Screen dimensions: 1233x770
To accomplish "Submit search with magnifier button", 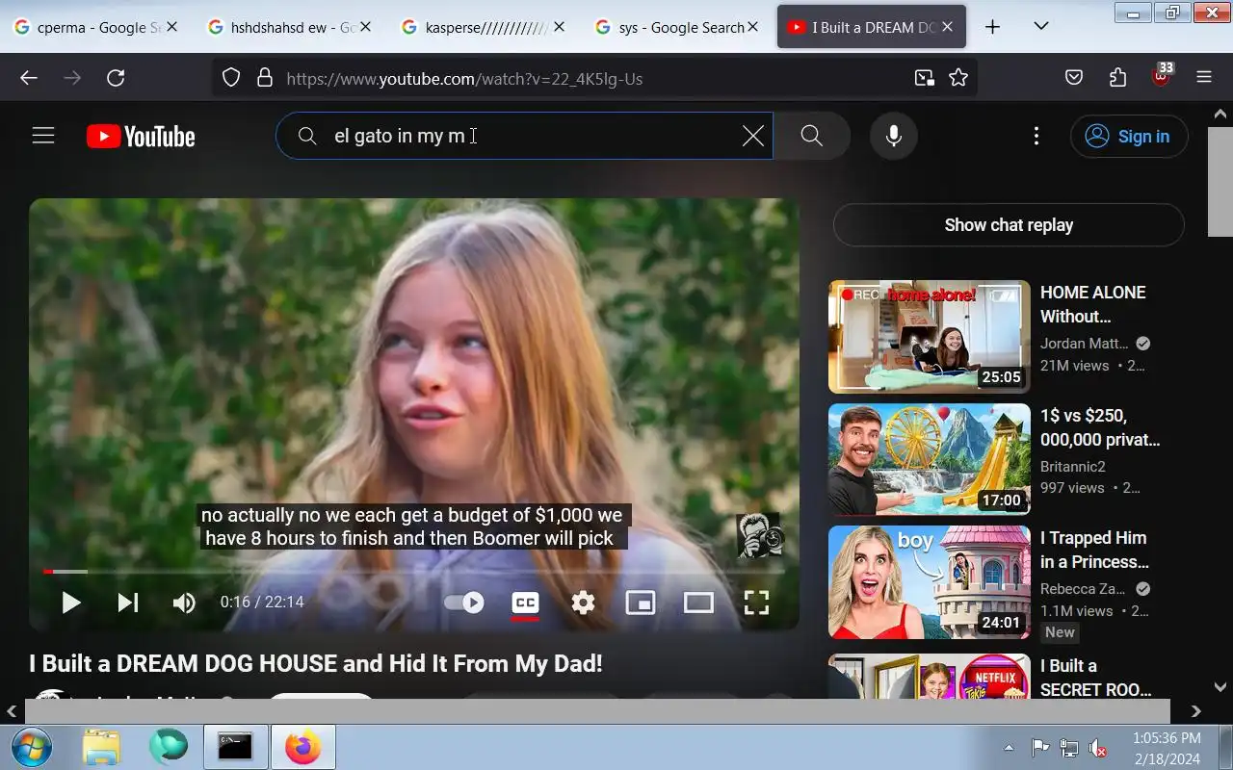I will [812, 136].
